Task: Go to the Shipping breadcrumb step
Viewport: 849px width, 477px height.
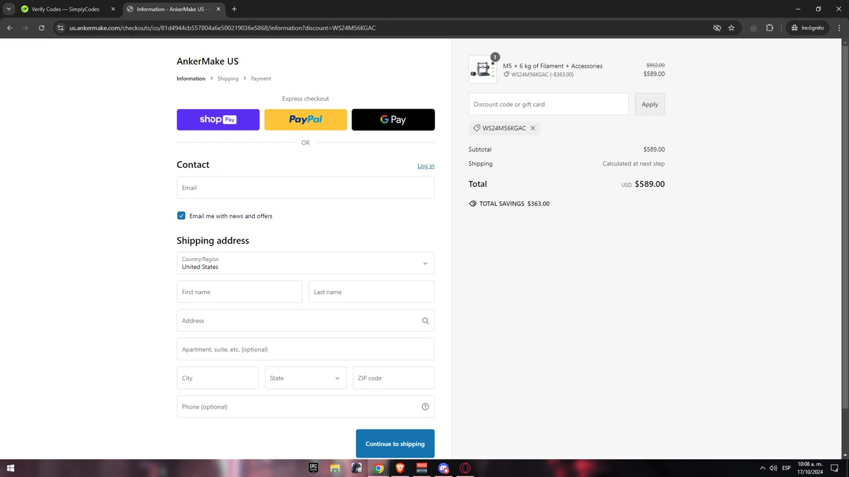Action: pos(228,79)
